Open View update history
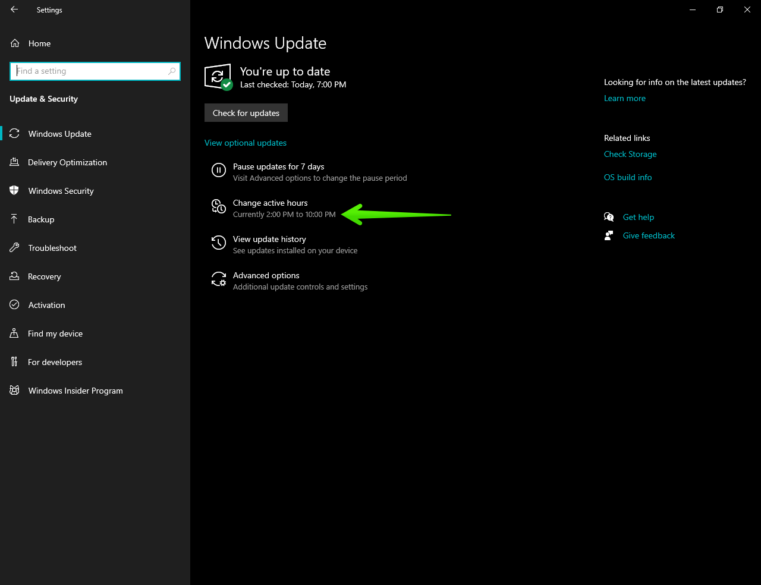This screenshot has height=585, width=761. tap(284, 244)
